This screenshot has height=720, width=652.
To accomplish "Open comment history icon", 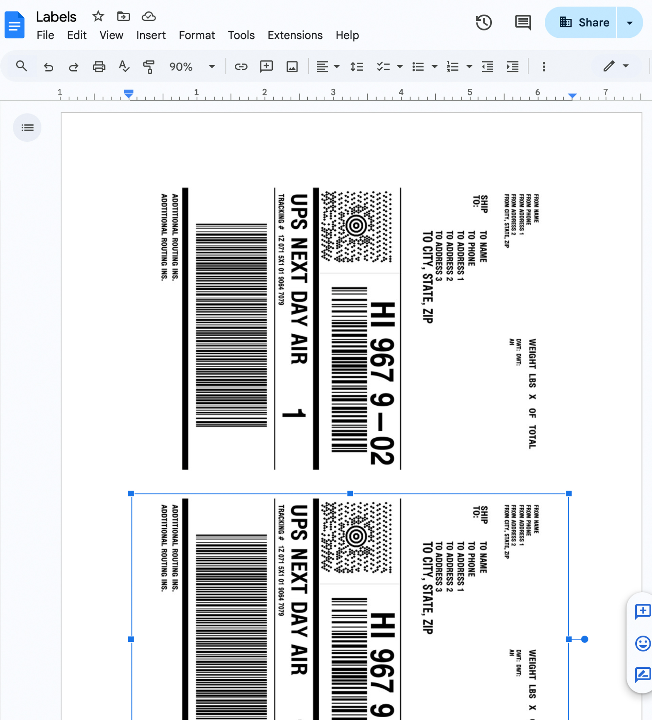I will click(523, 22).
